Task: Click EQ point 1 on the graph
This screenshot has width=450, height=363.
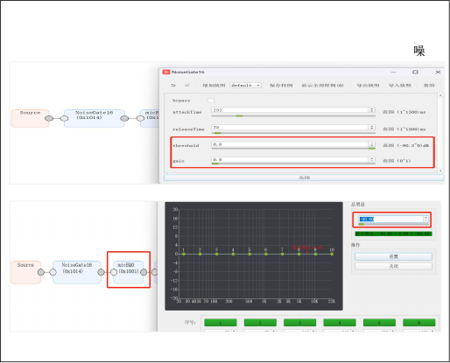Action: [x=184, y=255]
